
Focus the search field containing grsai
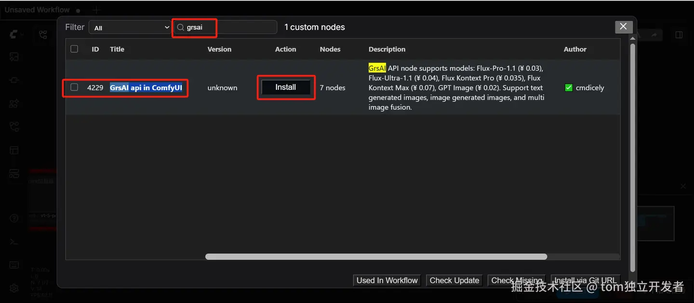(225, 27)
